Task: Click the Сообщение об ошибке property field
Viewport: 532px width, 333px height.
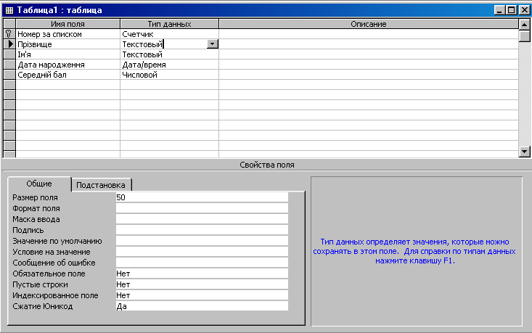Action: (202, 263)
